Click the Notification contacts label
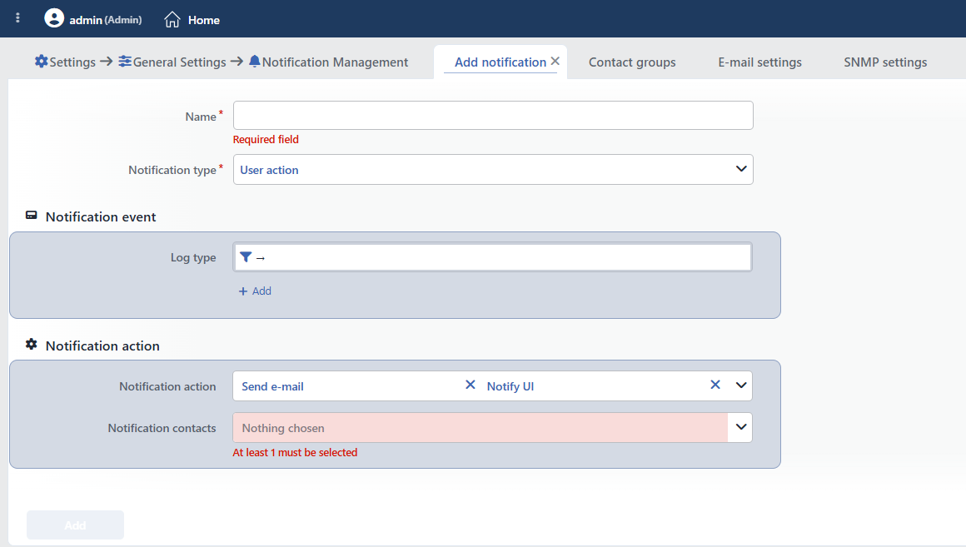 [x=162, y=428]
